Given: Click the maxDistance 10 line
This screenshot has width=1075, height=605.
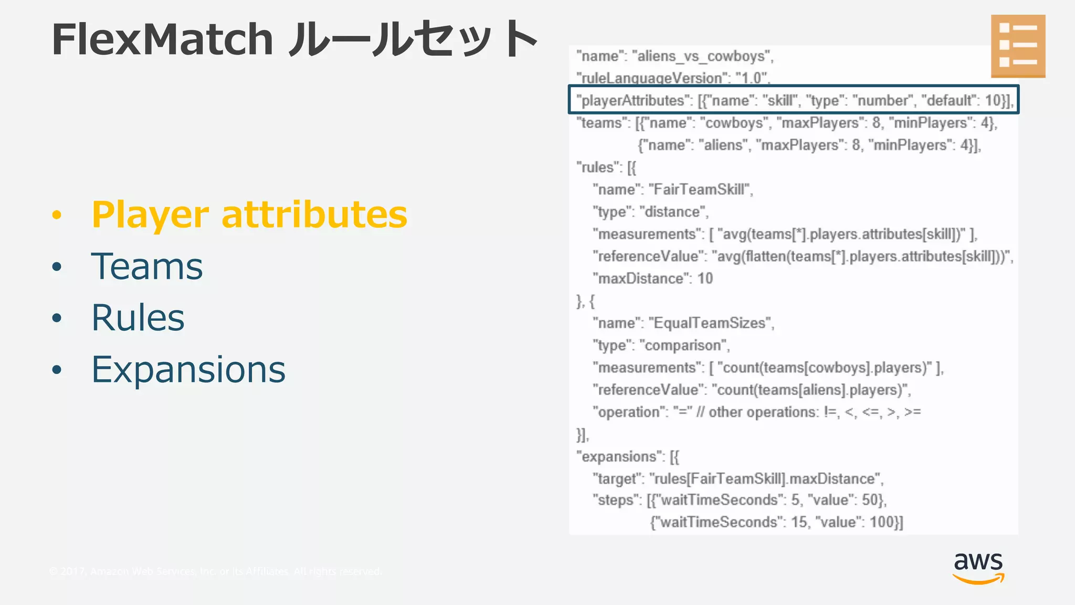Looking at the screenshot, I should (x=652, y=278).
